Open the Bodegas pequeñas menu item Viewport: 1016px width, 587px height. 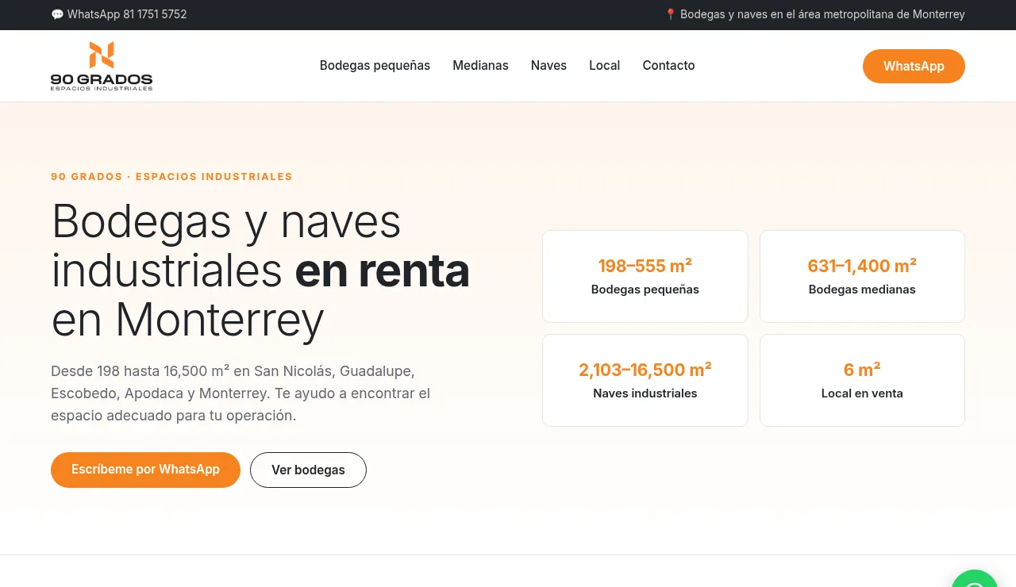(x=375, y=66)
